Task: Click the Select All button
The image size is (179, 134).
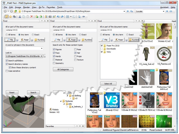Action: click(x=108, y=84)
